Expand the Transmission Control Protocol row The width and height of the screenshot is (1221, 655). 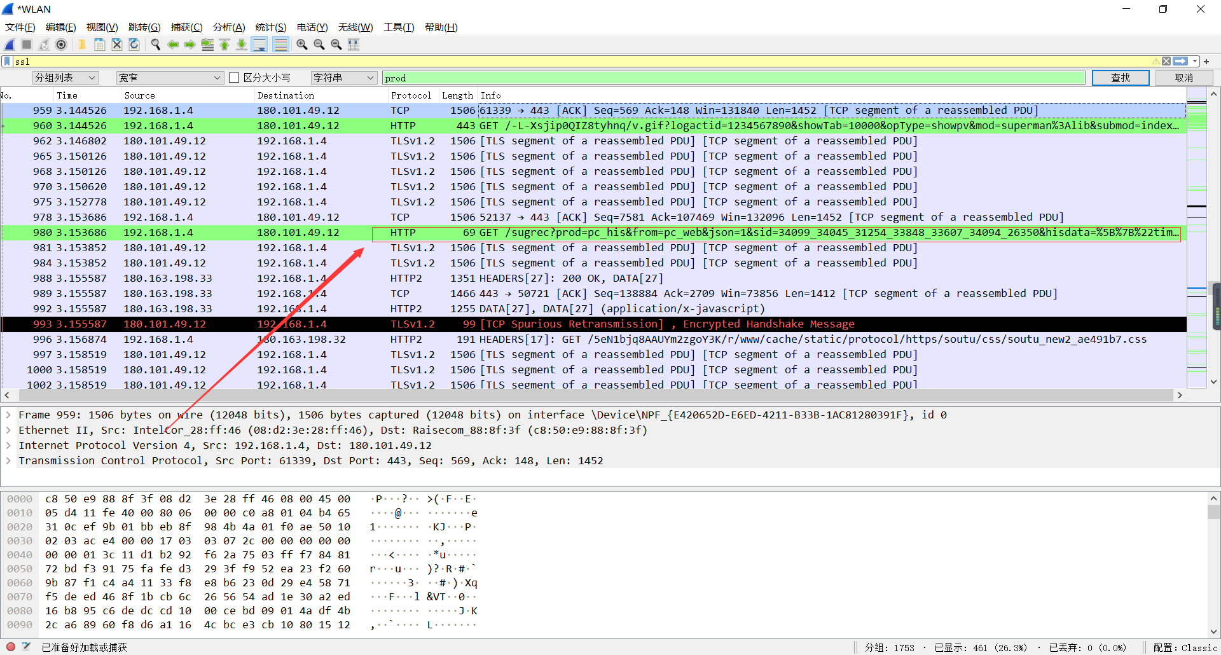(8, 460)
